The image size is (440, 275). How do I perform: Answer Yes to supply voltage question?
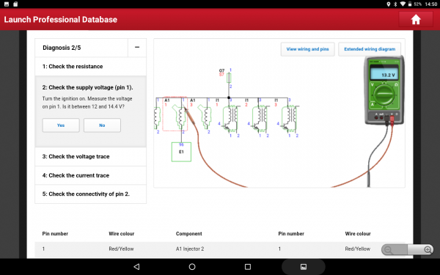tap(61, 125)
